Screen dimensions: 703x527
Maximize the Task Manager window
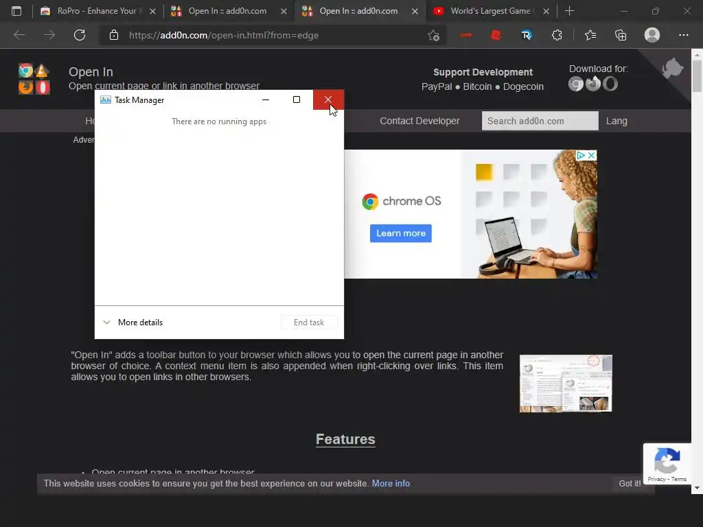click(x=297, y=99)
